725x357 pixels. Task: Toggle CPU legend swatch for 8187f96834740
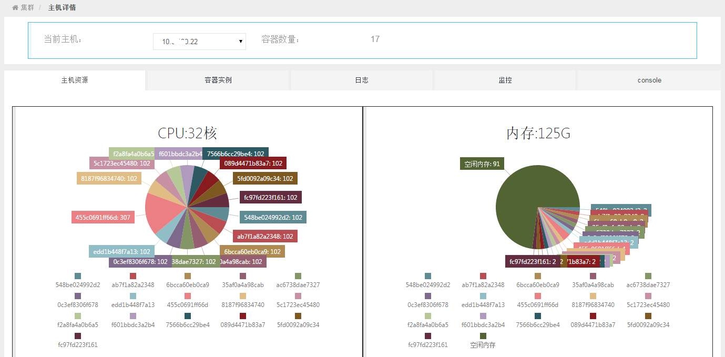[243, 296]
